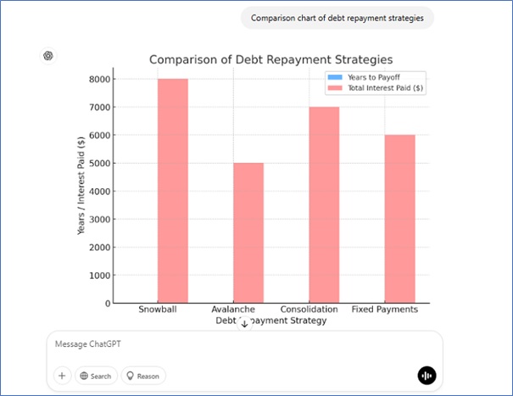Click the scroll-to-bottom arrow icon
This screenshot has height=396, width=513.
[244, 323]
